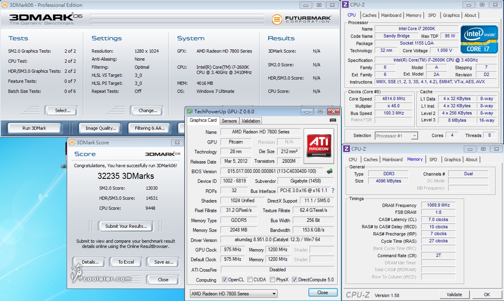This screenshot has width=504, height=301.
Task: Click the BIOS Version field in GPU-Z
Action: (273, 171)
